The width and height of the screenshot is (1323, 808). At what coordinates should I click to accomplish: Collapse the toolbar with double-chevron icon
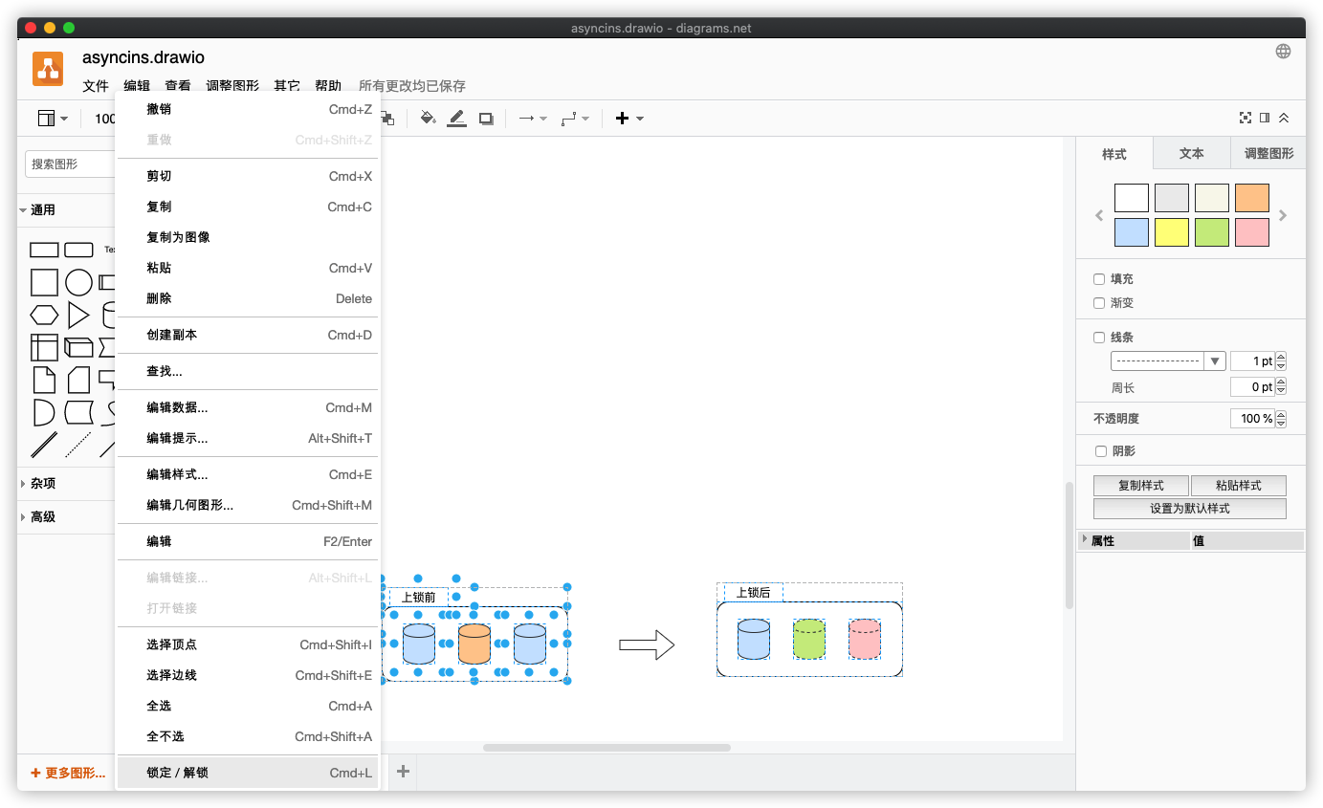coord(1284,118)
